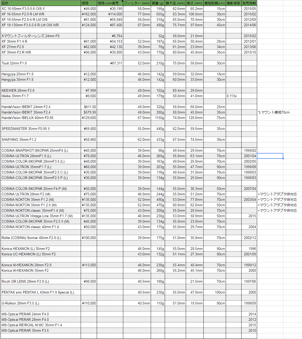Click the 'XF 35mm F1.4 R' cell
The width and height of the screenshot is (302, 339).
coord(41,41)
